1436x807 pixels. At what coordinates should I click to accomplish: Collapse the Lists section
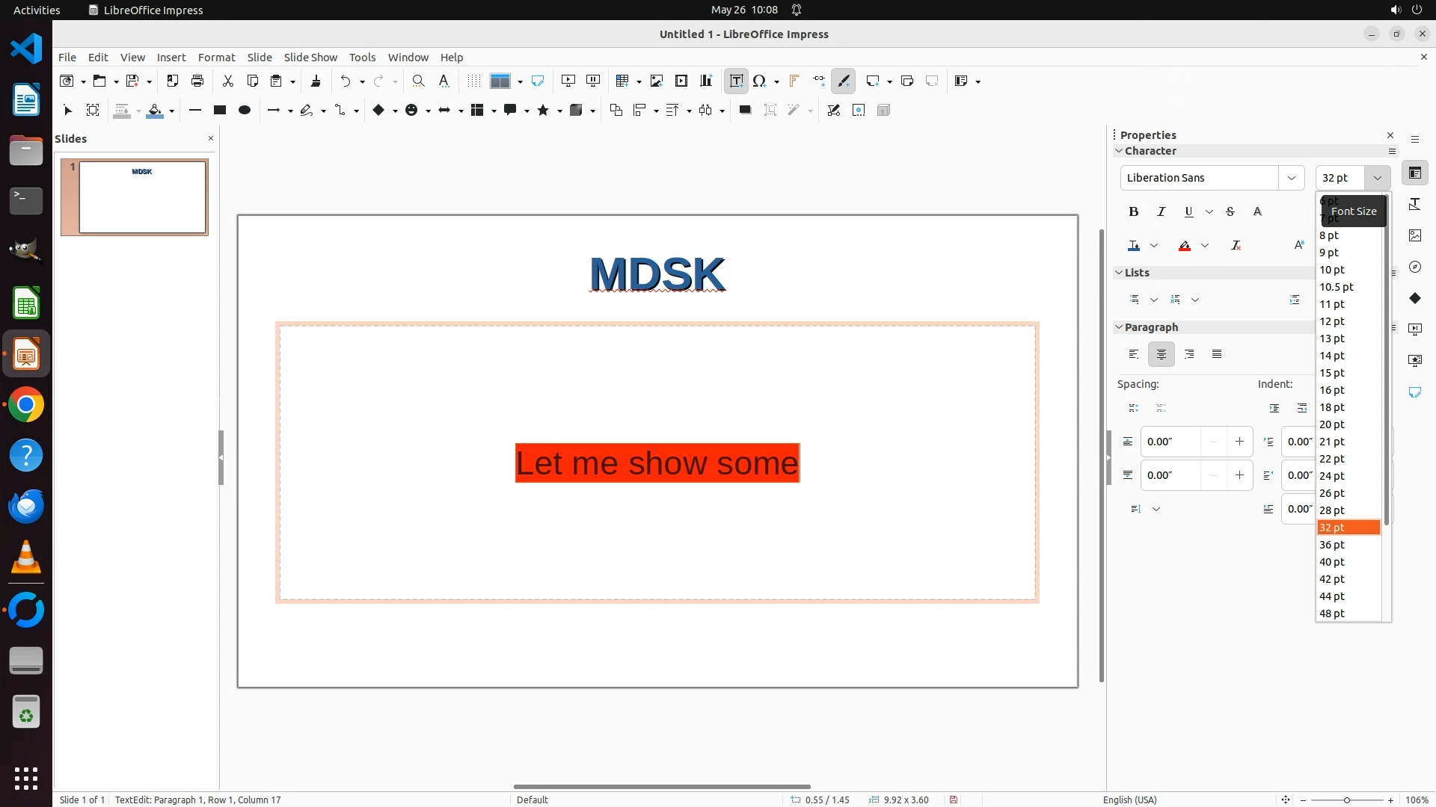click(x=1120, y=273)
